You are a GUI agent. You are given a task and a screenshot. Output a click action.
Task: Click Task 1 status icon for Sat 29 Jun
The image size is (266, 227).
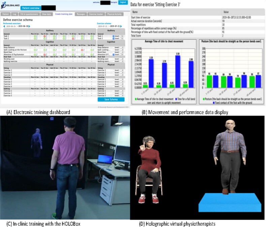point(82,36)
